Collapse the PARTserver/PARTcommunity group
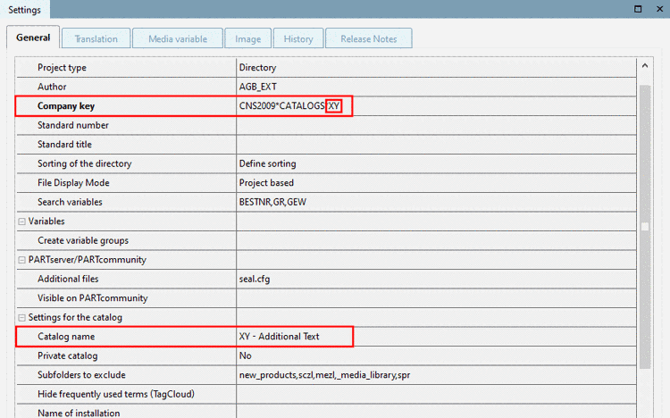 (x=21, y=260)
